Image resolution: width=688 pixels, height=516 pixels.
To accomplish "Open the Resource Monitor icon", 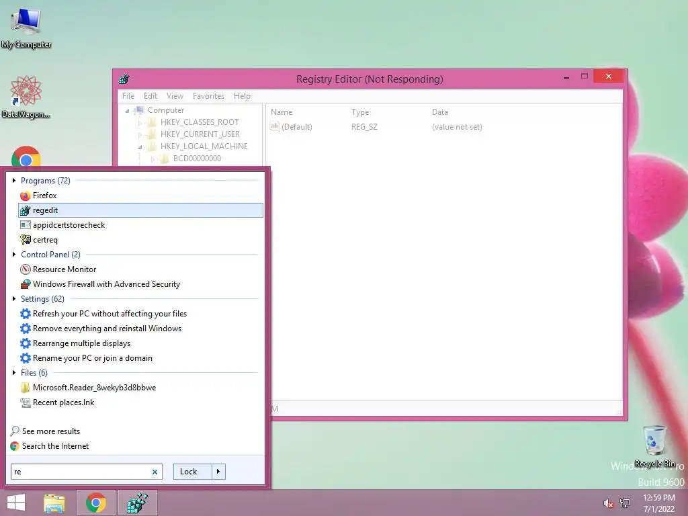I will coord(26,269).
